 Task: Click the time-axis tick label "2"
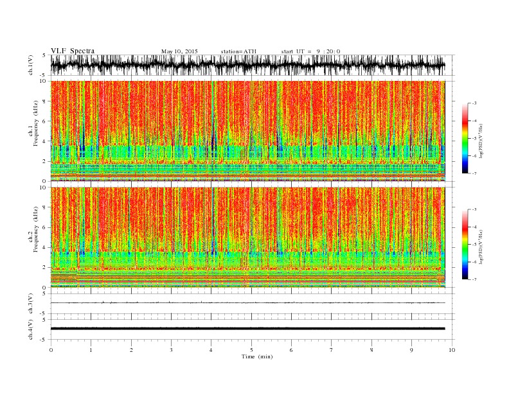(x=131, y=350)
